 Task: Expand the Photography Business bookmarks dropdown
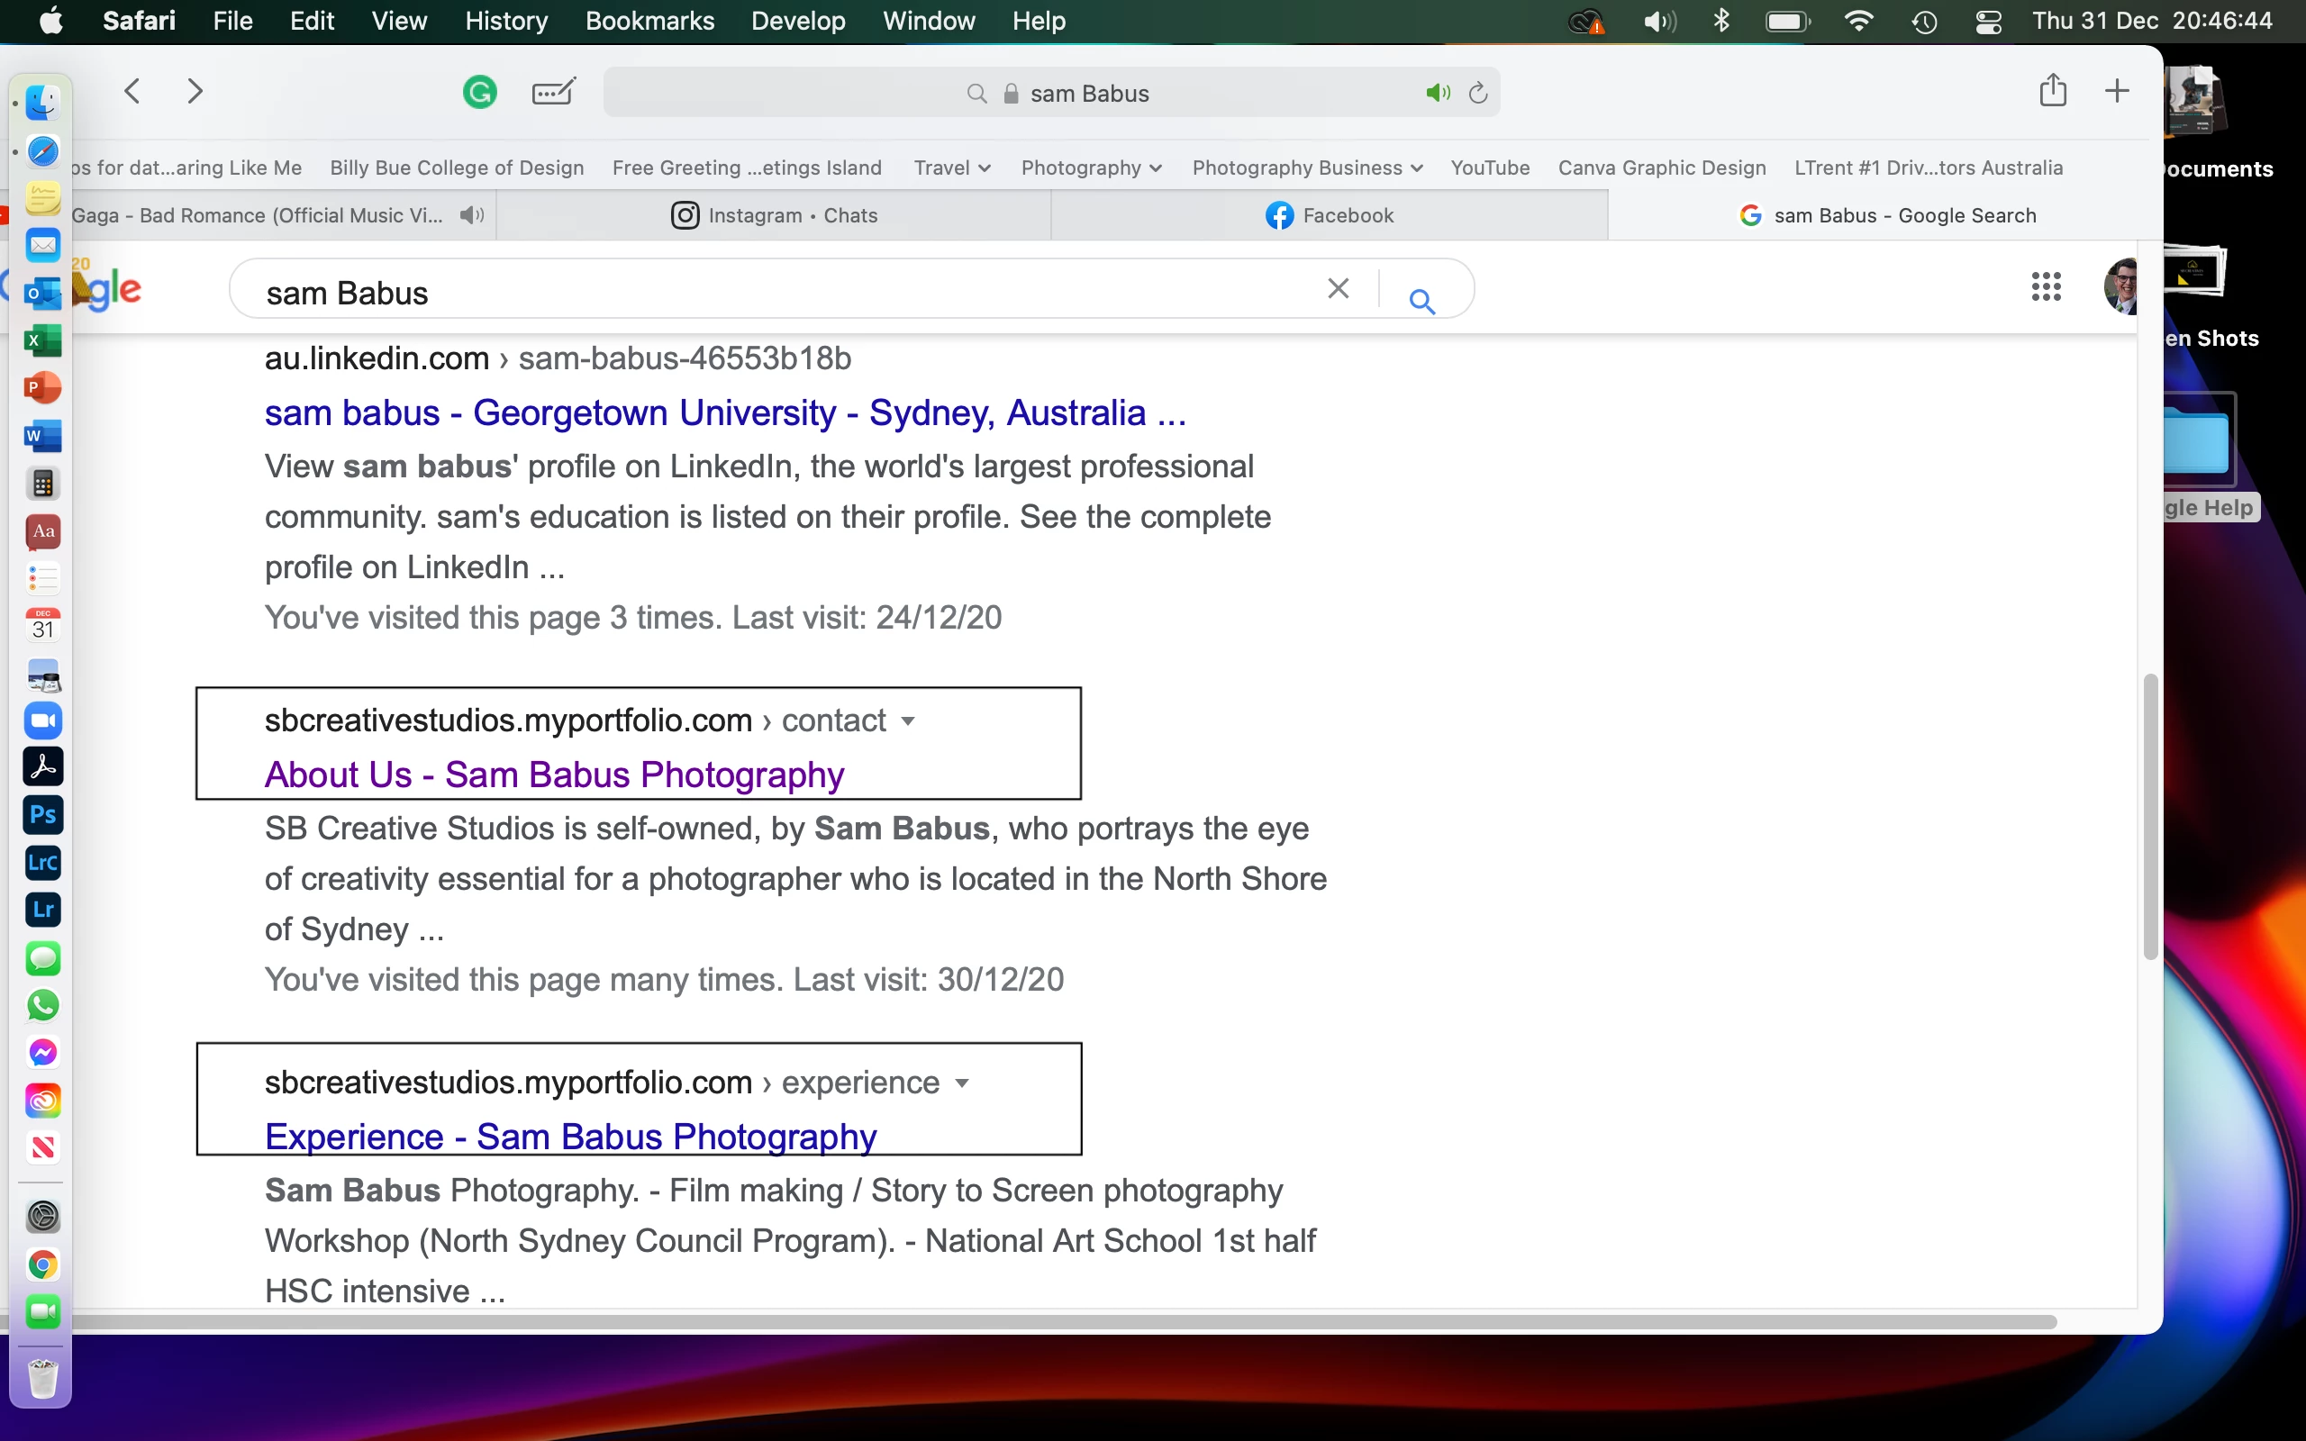click(1306, 168)
